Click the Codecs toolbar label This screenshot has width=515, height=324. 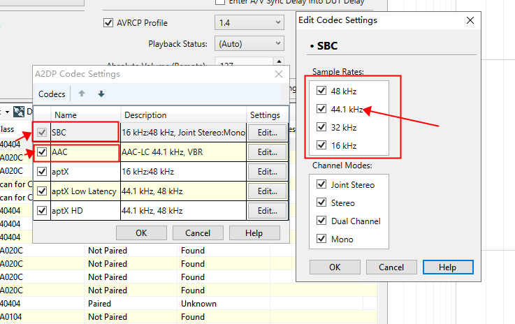52,94
